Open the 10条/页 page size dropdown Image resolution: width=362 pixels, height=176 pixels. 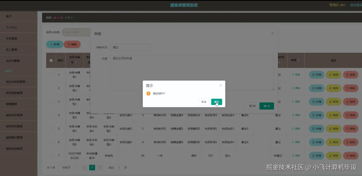click(68, 167)
